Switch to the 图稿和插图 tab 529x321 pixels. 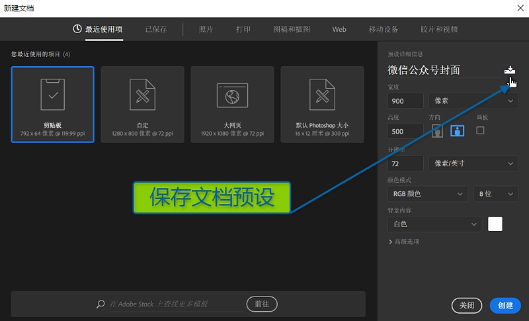tap(292, 29)
